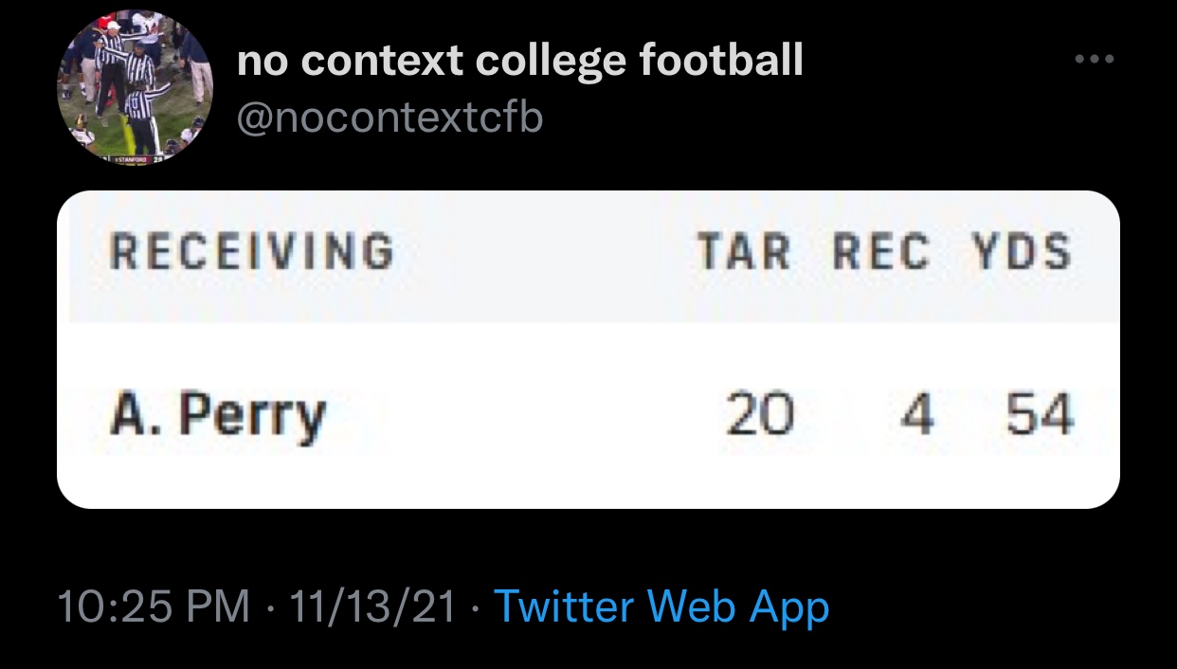Image resolution: width=1177 pixels, height=669 pixels.
Task: Open the no context college football profile picture
Action: tap(135, 87)
